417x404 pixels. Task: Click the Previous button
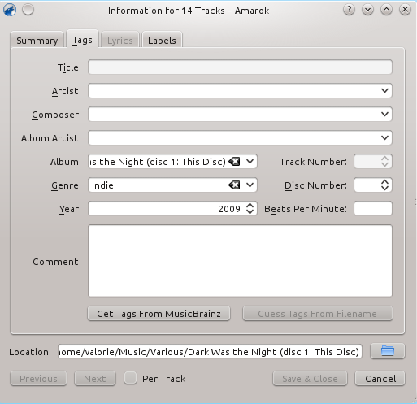38,378
